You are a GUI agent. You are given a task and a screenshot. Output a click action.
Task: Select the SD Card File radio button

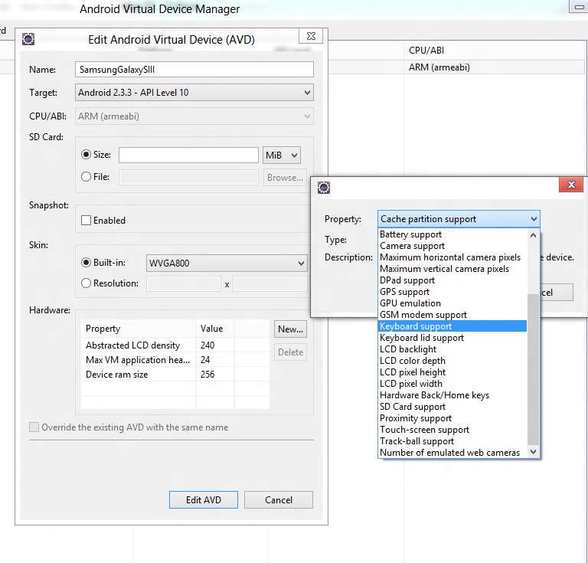click(87, 177)
